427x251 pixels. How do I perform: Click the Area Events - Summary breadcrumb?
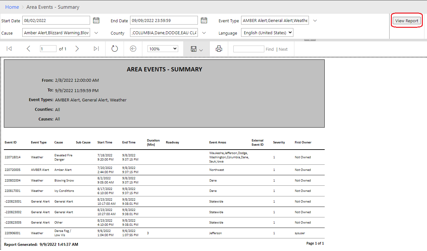pos(53,7)
